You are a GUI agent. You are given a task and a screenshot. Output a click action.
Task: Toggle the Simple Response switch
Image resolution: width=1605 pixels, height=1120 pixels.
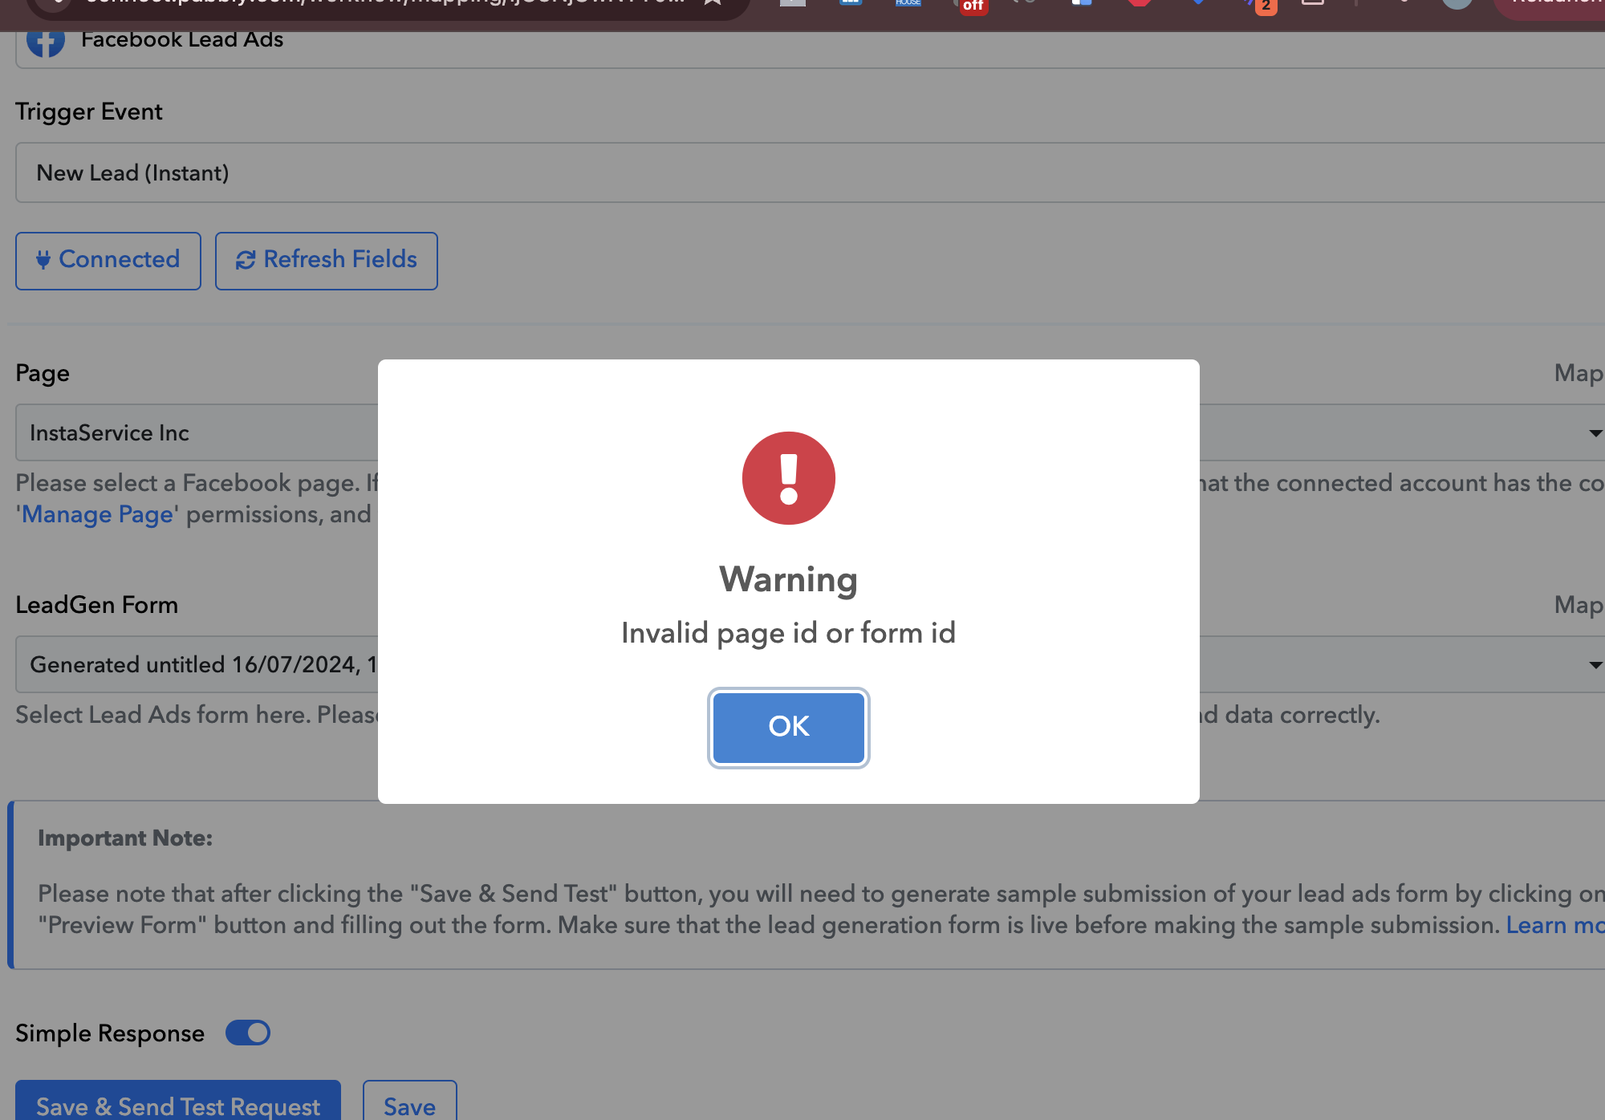(248, 1033)
